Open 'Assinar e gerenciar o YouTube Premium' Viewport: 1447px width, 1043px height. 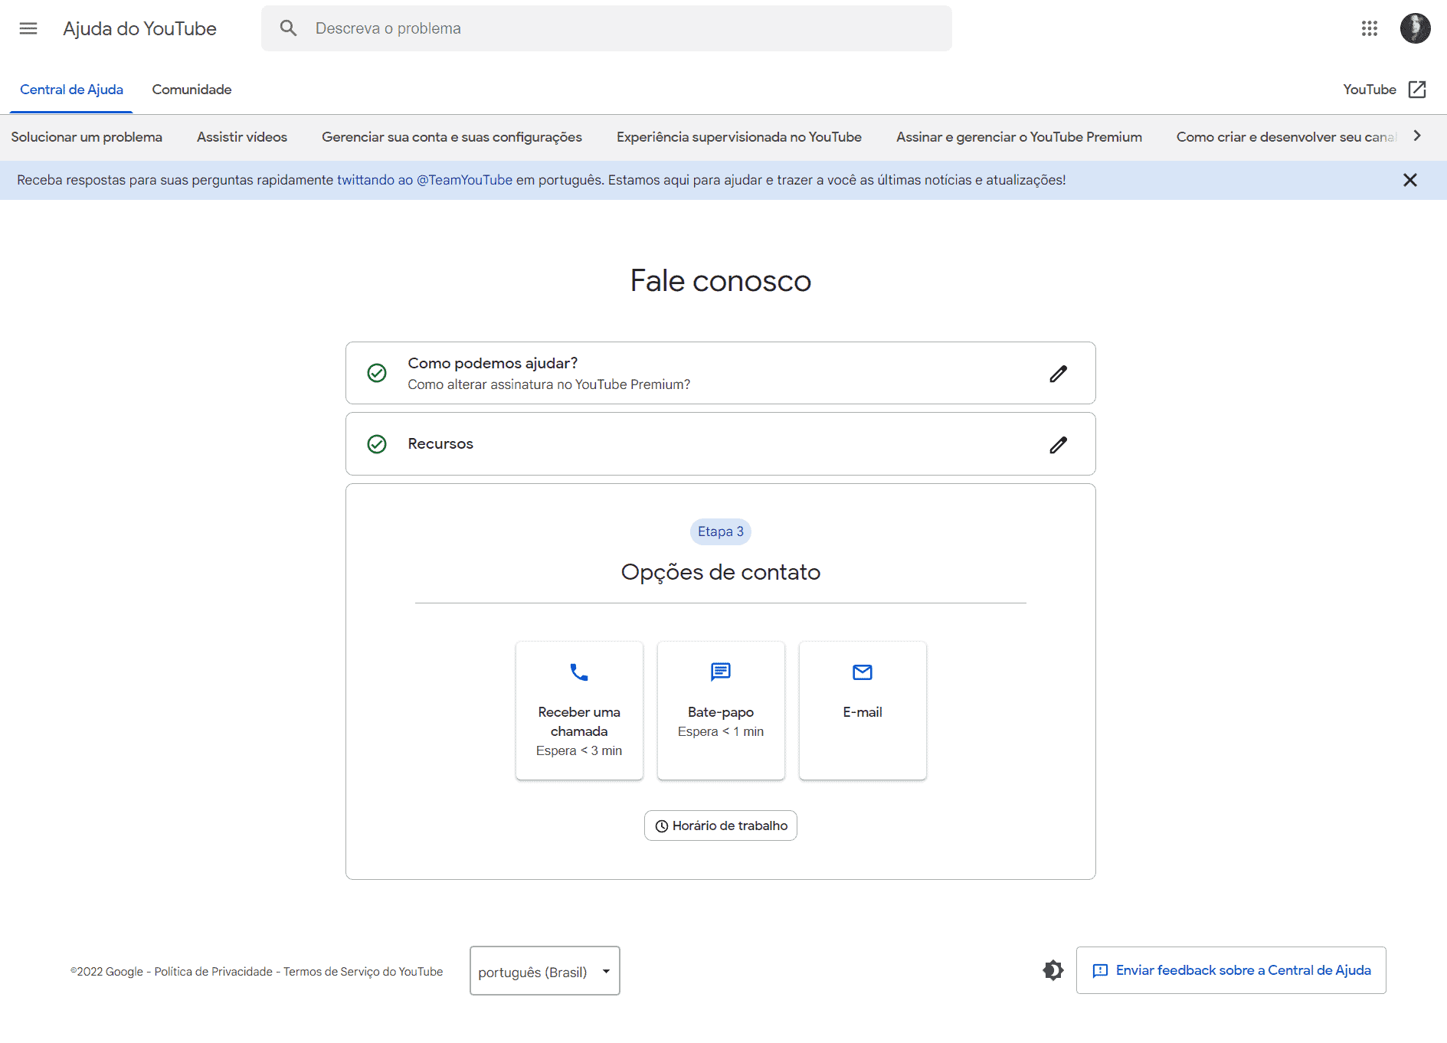(x=1019, y=137)
